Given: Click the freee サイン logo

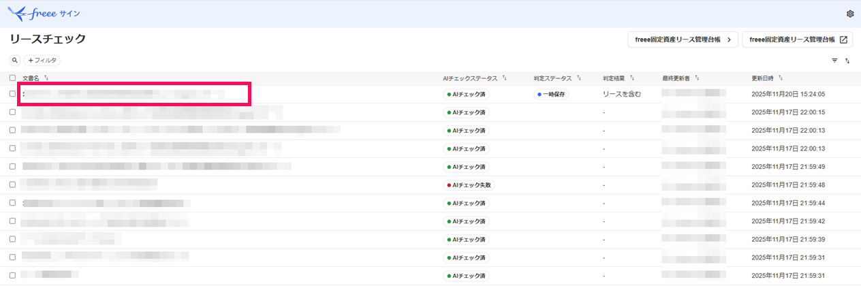Looking at the screenshot, I should (45, 13).
